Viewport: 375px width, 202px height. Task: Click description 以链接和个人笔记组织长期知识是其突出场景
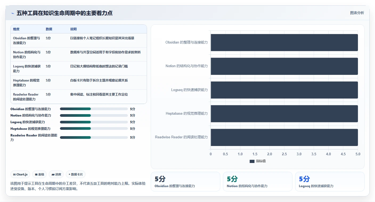click(x=102, y=38)
